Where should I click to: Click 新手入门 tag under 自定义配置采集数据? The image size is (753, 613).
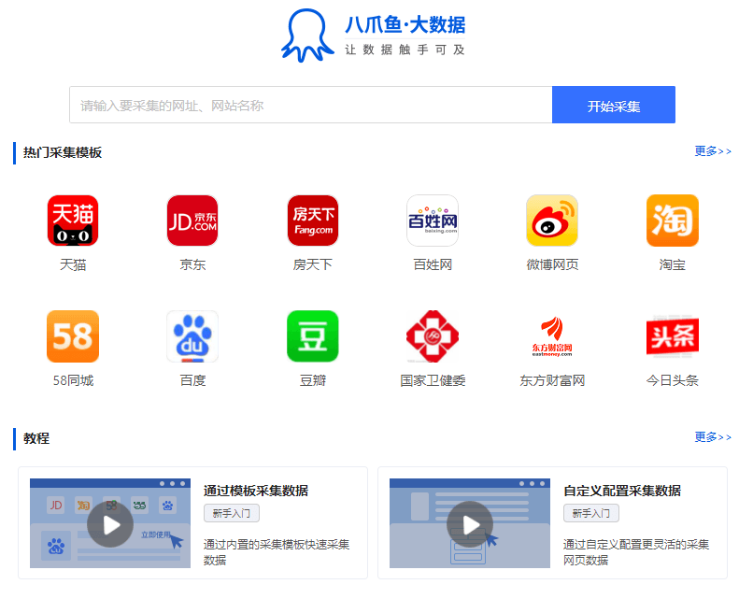[591, 513]
